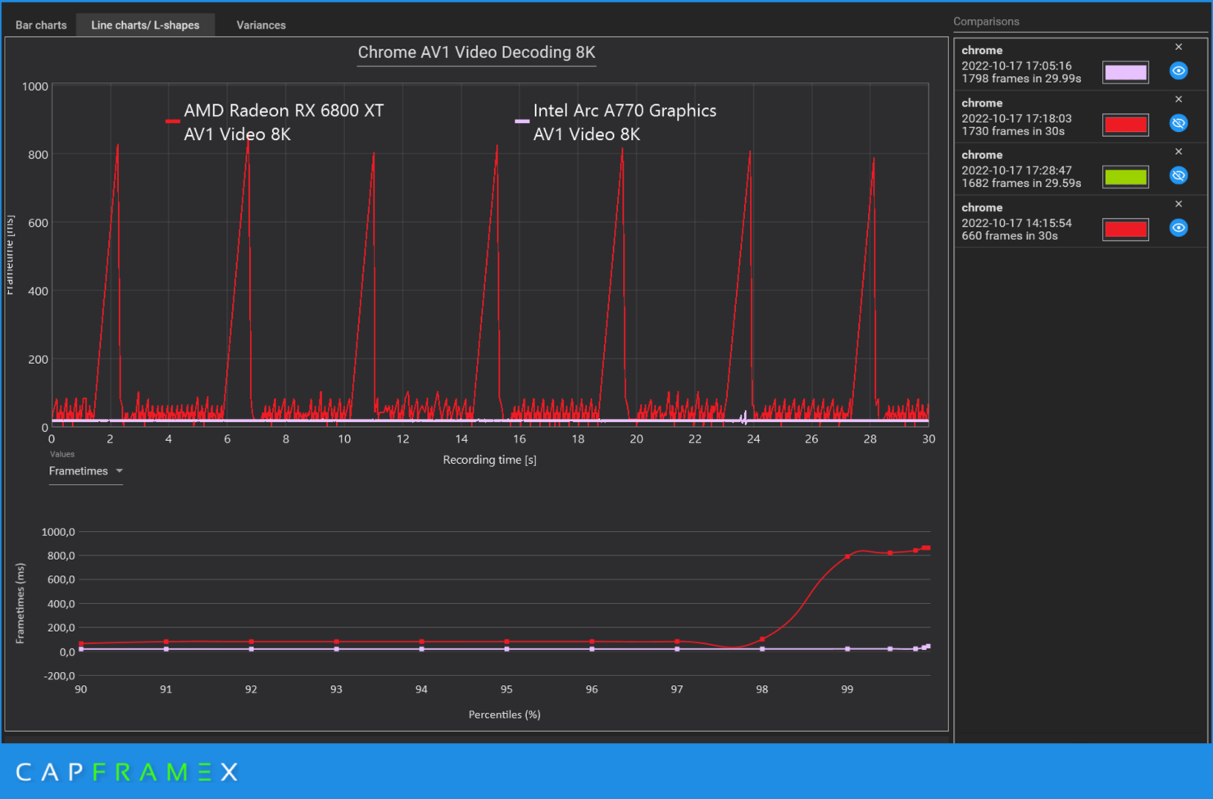The width and height of the screenshot is (1213, 799).
Task: Remove the 17:05:16 comparison with its X
Action: [1179, 48]
